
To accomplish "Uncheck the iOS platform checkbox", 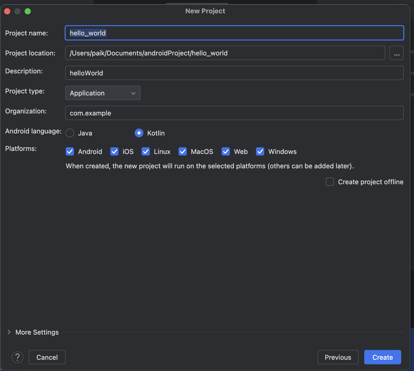I will pos(114,151).
